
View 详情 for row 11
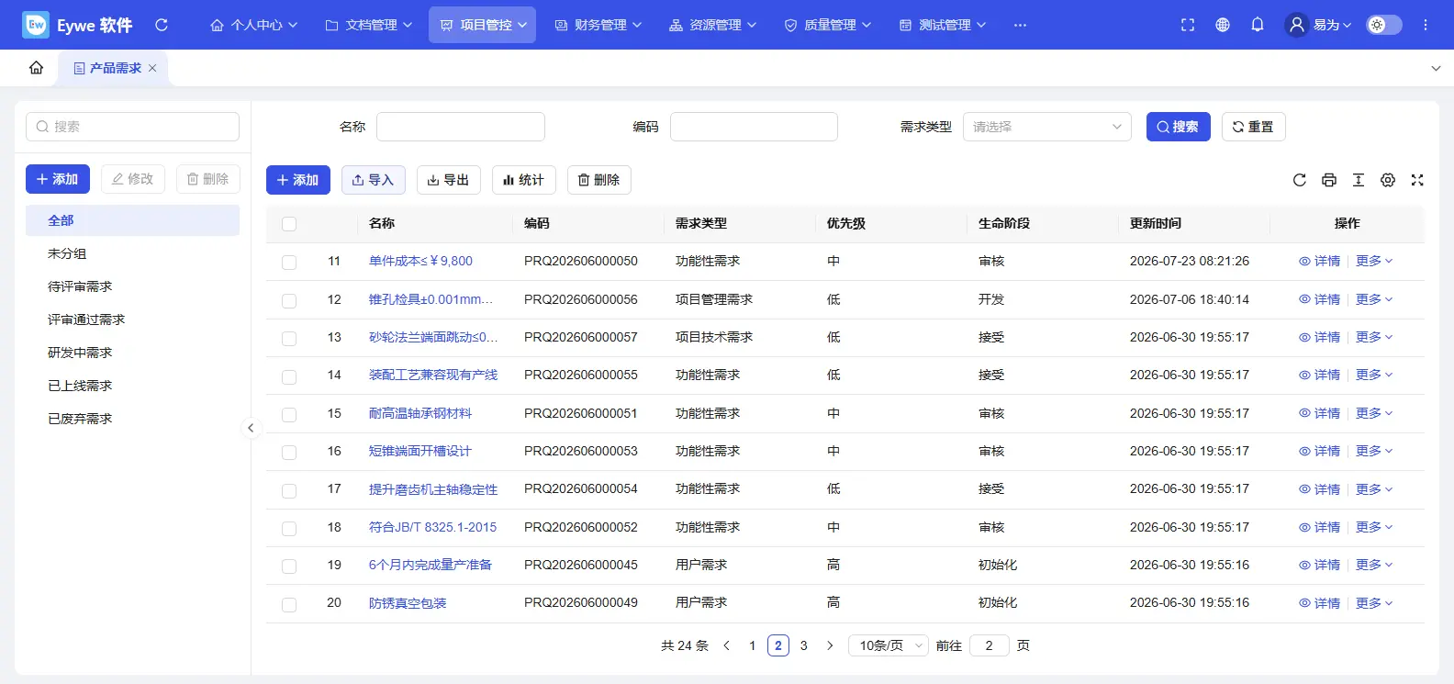pyautogui.click(x=1319, y=262)
